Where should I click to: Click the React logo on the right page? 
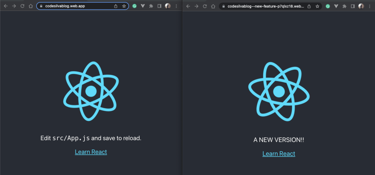tap(279, 92)
